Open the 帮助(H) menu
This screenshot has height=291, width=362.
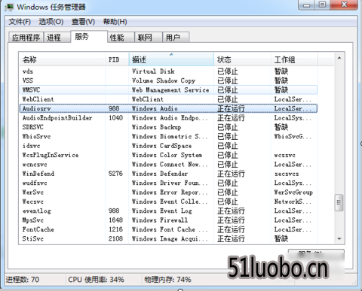115,22
